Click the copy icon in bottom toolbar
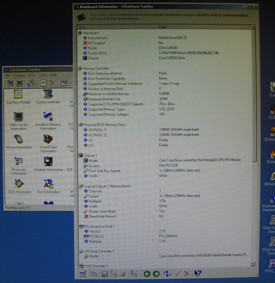 [94, 274]
